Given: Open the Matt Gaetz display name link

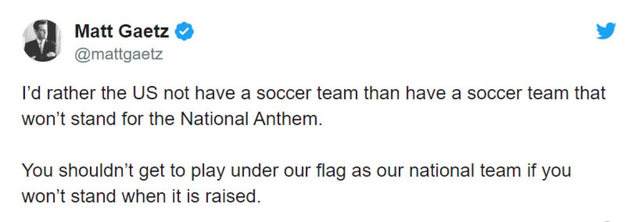Looking at the screenshot, I should click(122, 32).
